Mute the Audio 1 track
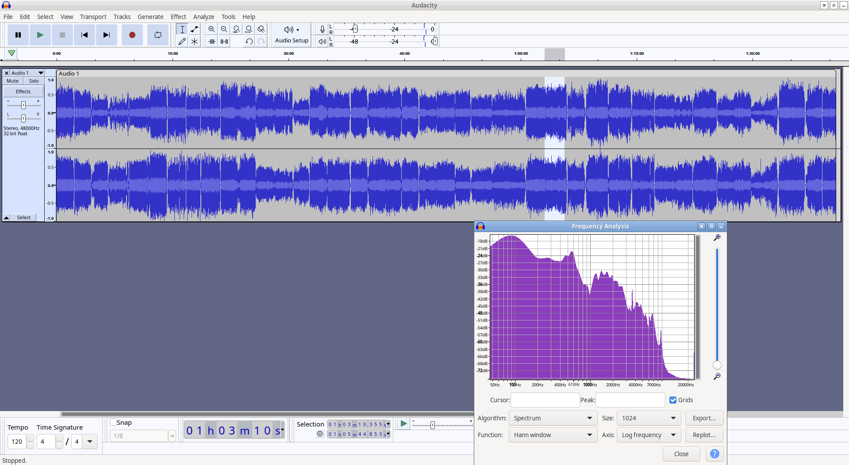The image size is (849, 465). [13, 81]
